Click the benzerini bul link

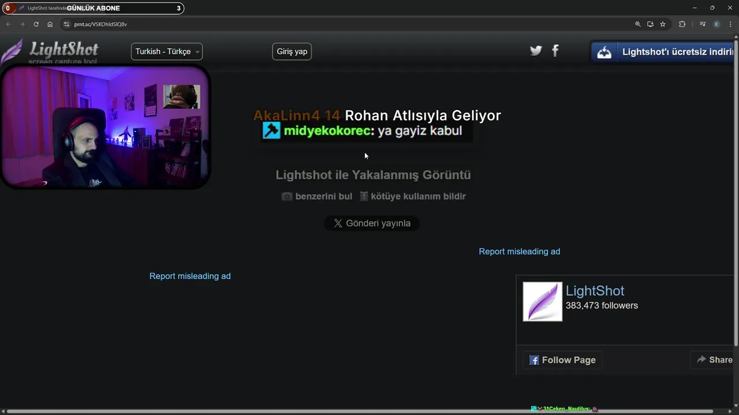point(323,197)
